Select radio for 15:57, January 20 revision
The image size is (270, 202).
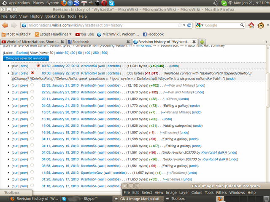coord(32,112)
